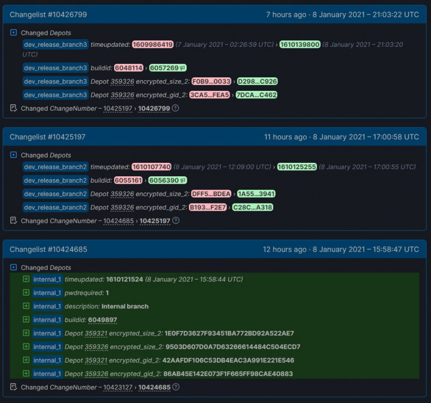Viewport: 431px width, 403px height.
Task: Open previous change number 10423127 link
Action: 118,387
